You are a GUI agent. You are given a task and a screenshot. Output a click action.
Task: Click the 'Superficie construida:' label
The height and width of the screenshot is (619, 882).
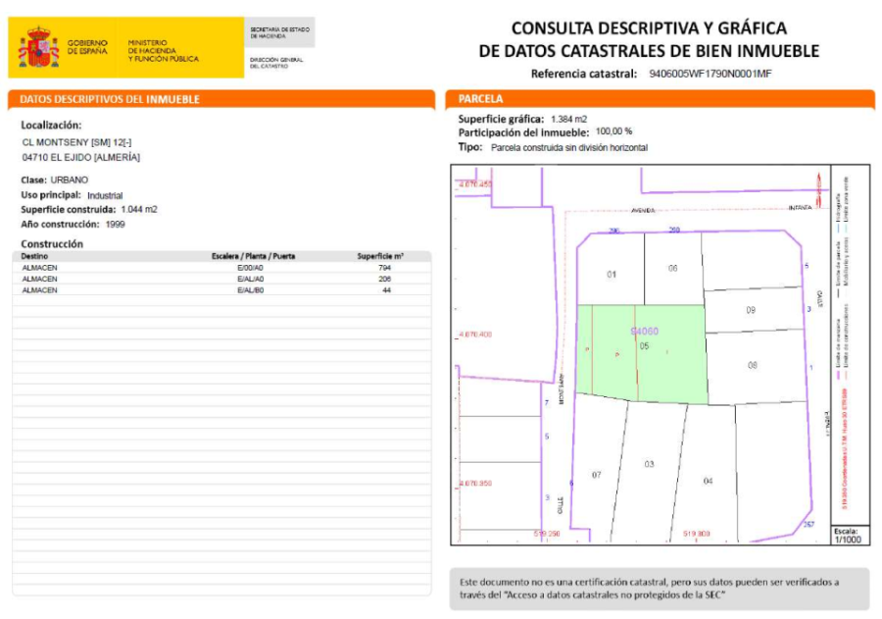coord(68,210)
